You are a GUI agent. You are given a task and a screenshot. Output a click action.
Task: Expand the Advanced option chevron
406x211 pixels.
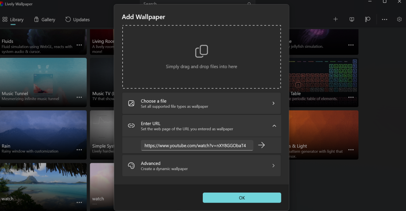point(273,166)
